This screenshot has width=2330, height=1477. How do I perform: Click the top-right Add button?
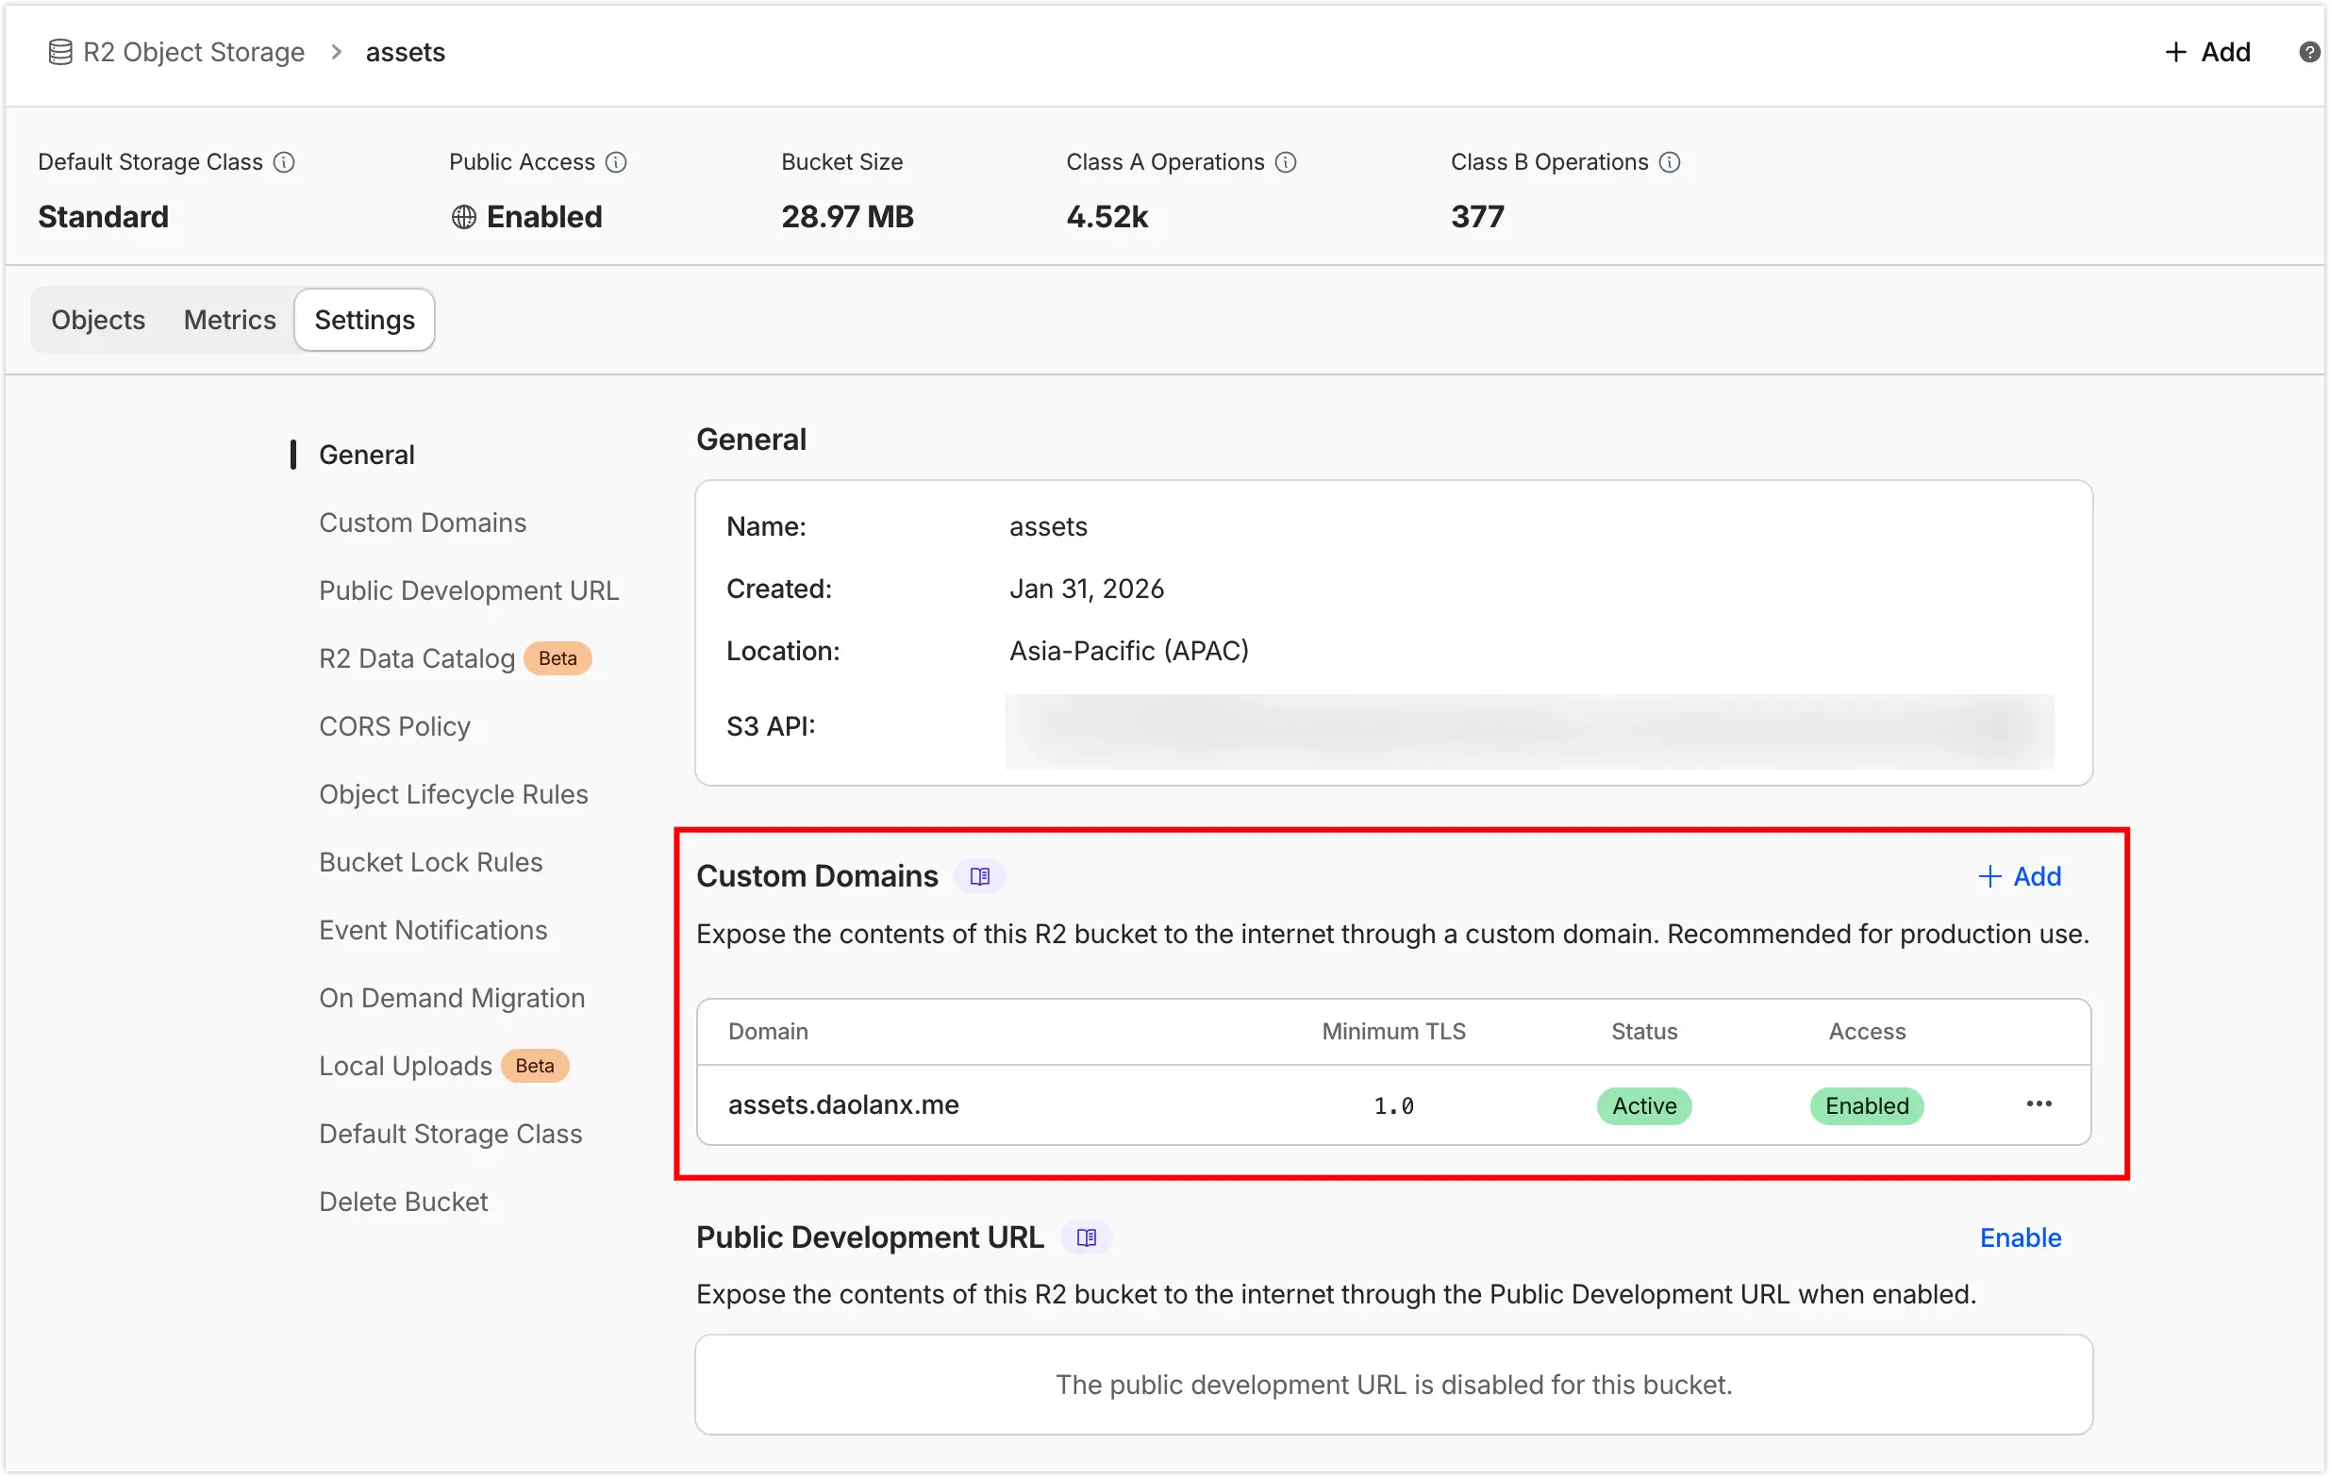click(2207, 52)
